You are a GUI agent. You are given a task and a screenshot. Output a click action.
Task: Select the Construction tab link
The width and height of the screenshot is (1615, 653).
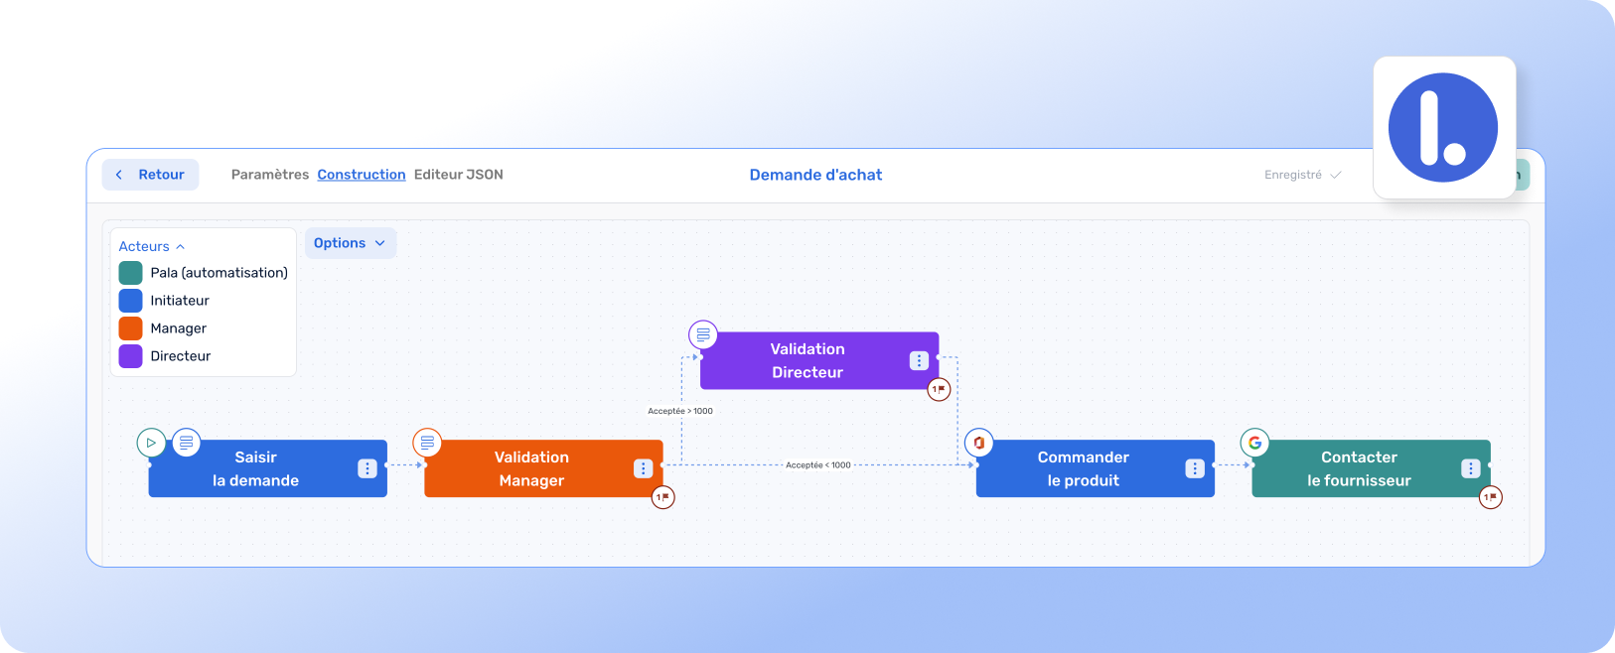(362, 175)
